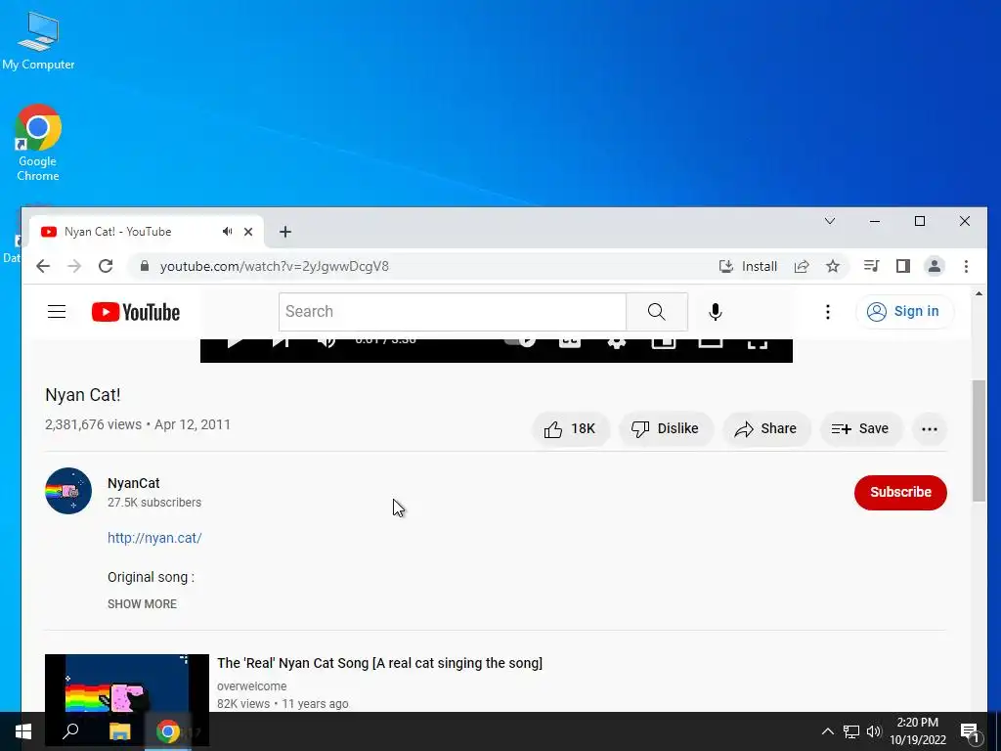The image size is (1001, 751).
Task: Bookmark this tab with the star
Action: pos(833,266)
